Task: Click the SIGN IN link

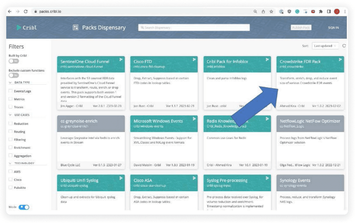Action: coord(333,28)
